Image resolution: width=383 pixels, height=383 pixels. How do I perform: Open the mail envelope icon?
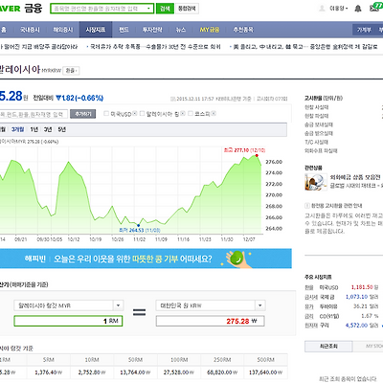pyautogui.click(x=374, y=9)
